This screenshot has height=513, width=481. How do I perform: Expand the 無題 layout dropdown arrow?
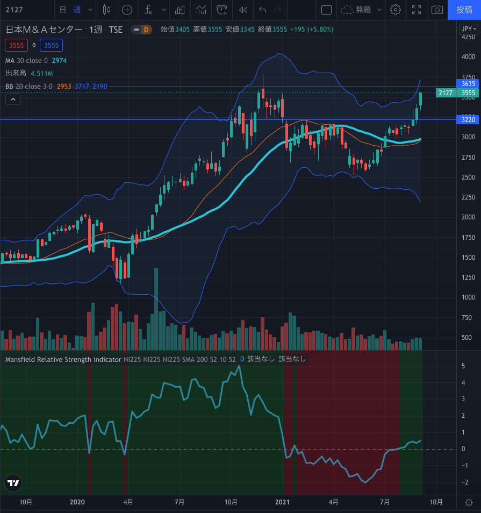379,10
